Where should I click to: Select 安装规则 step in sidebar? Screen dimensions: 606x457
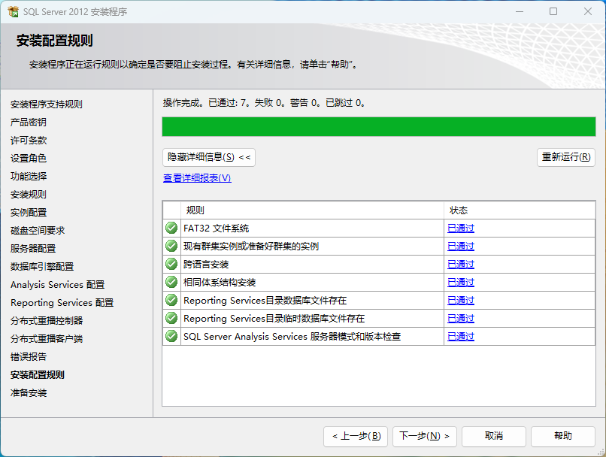pos(29,195)
